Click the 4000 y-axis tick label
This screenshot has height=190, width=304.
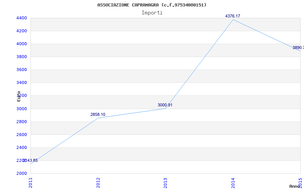(x=22, y=44)
